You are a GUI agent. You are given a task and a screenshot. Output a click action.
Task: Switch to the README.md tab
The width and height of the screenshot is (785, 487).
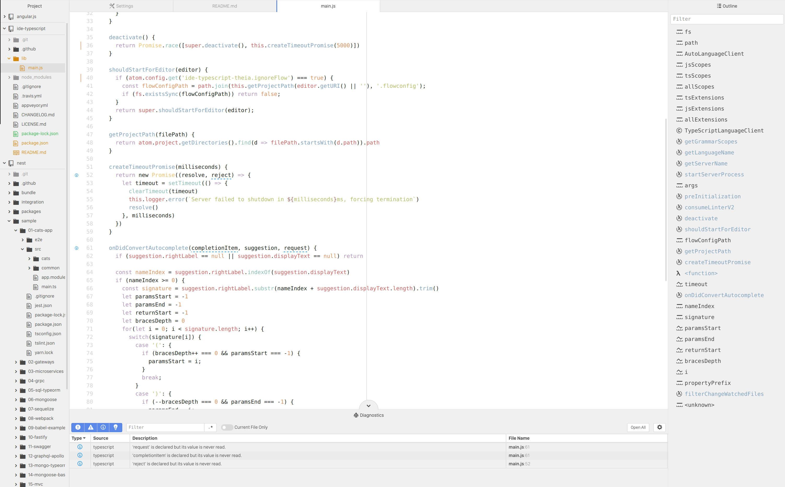click(224, 6)
